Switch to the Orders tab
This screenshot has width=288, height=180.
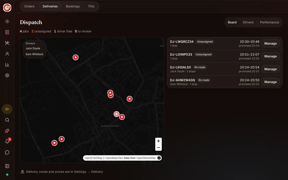tap(29, 6)
